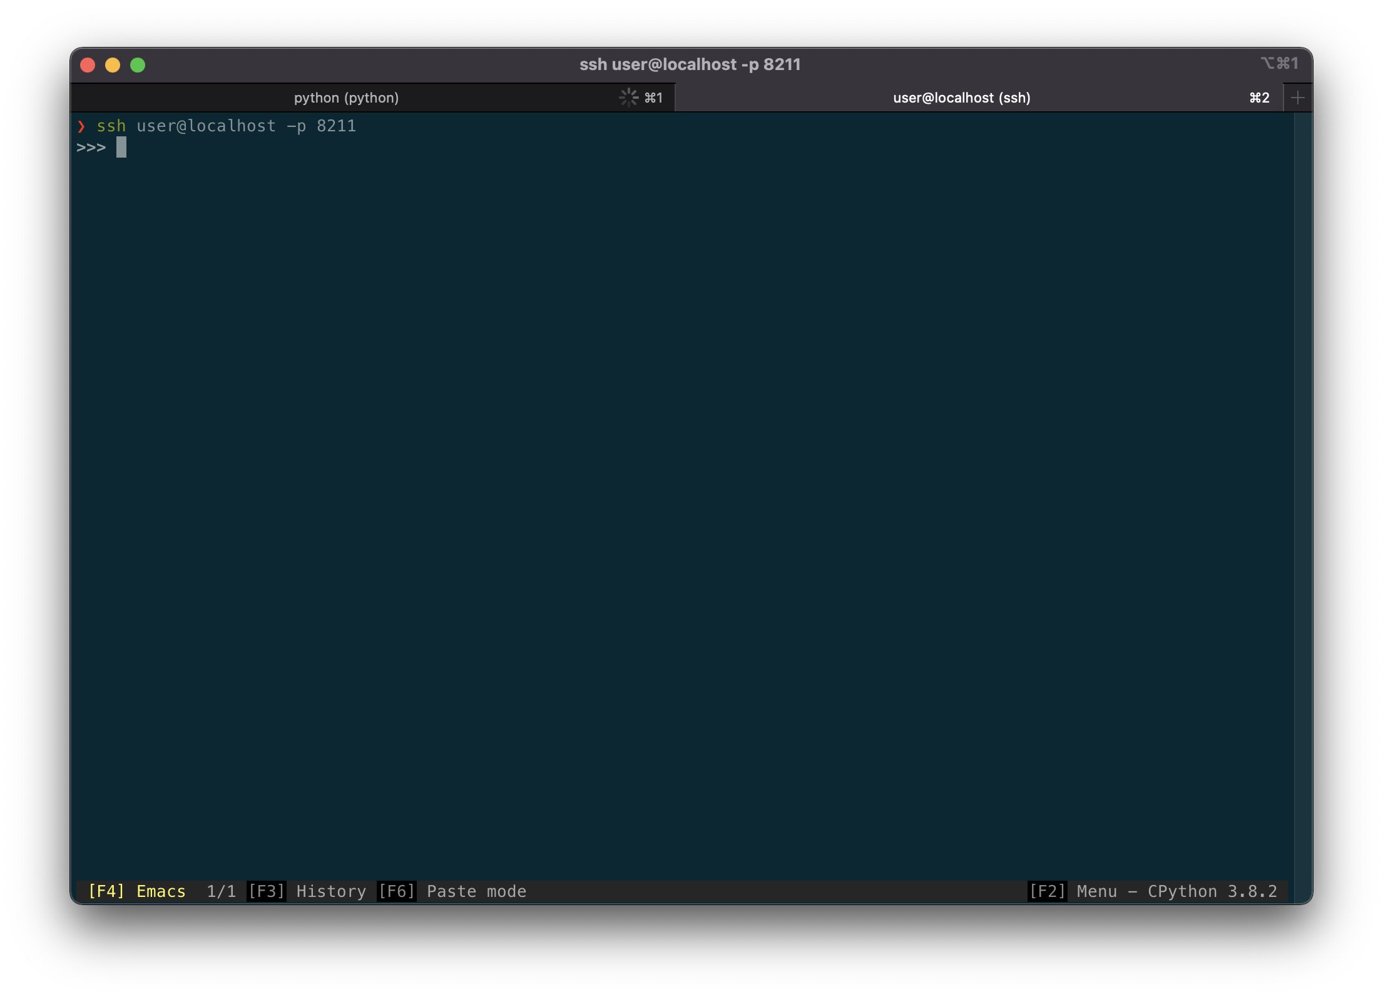Click the loading spinner on the python tab
This screenshot has height=997, width=1383.
click(x=628, y=97)
